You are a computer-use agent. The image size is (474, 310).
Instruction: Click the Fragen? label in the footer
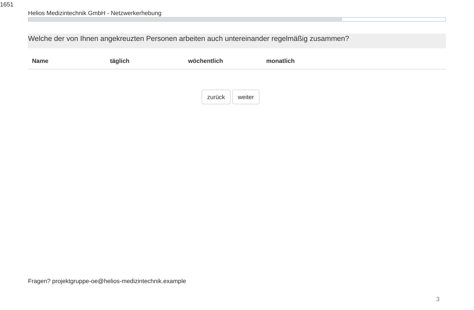[39, 281]
